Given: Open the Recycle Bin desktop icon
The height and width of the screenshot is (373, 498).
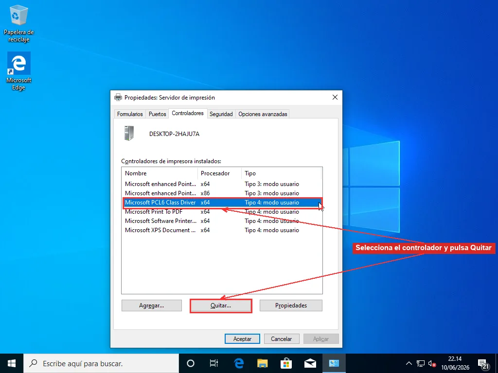Looking at the screenshot, I should [x=18, y=23].
